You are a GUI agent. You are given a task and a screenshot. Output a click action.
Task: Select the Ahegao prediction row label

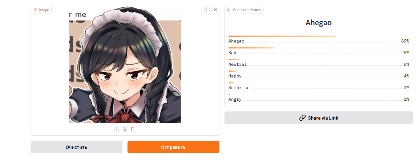click(x=236, y=41)
